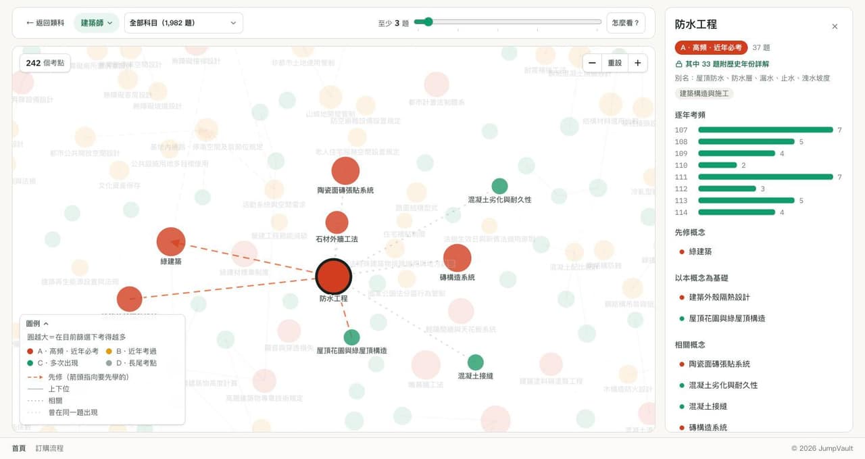Click the 其中 33 題附歷史年份詳解 lock link
The image size is (865, 459).
point(722,64)
